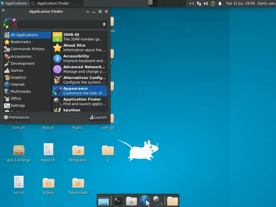Select the Templates folder icon
Image resolution: width=276 pixels, height=207 pixels.
pyautogui.click(x=78, y=150)
